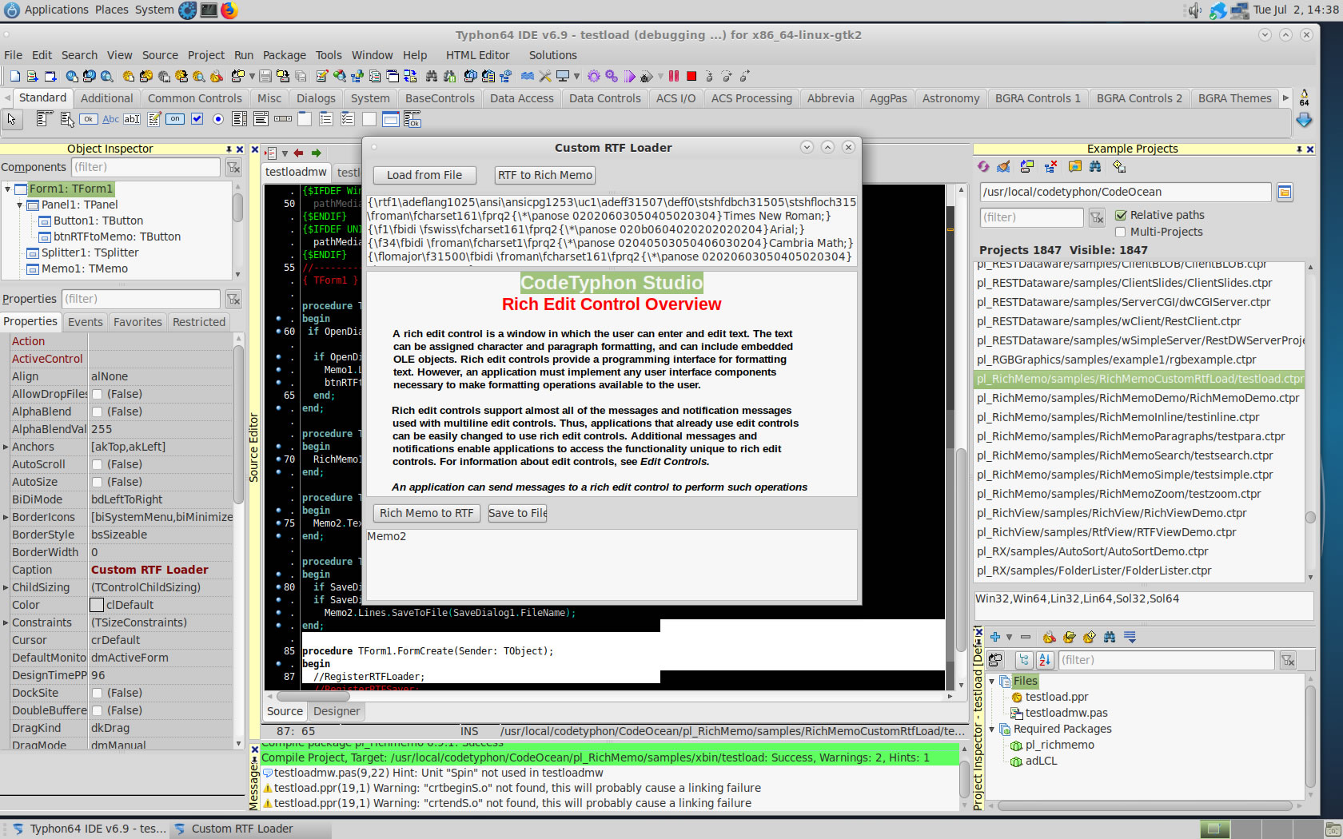Click the directory hierarchy button in Project Inspector

point(1024,660)
